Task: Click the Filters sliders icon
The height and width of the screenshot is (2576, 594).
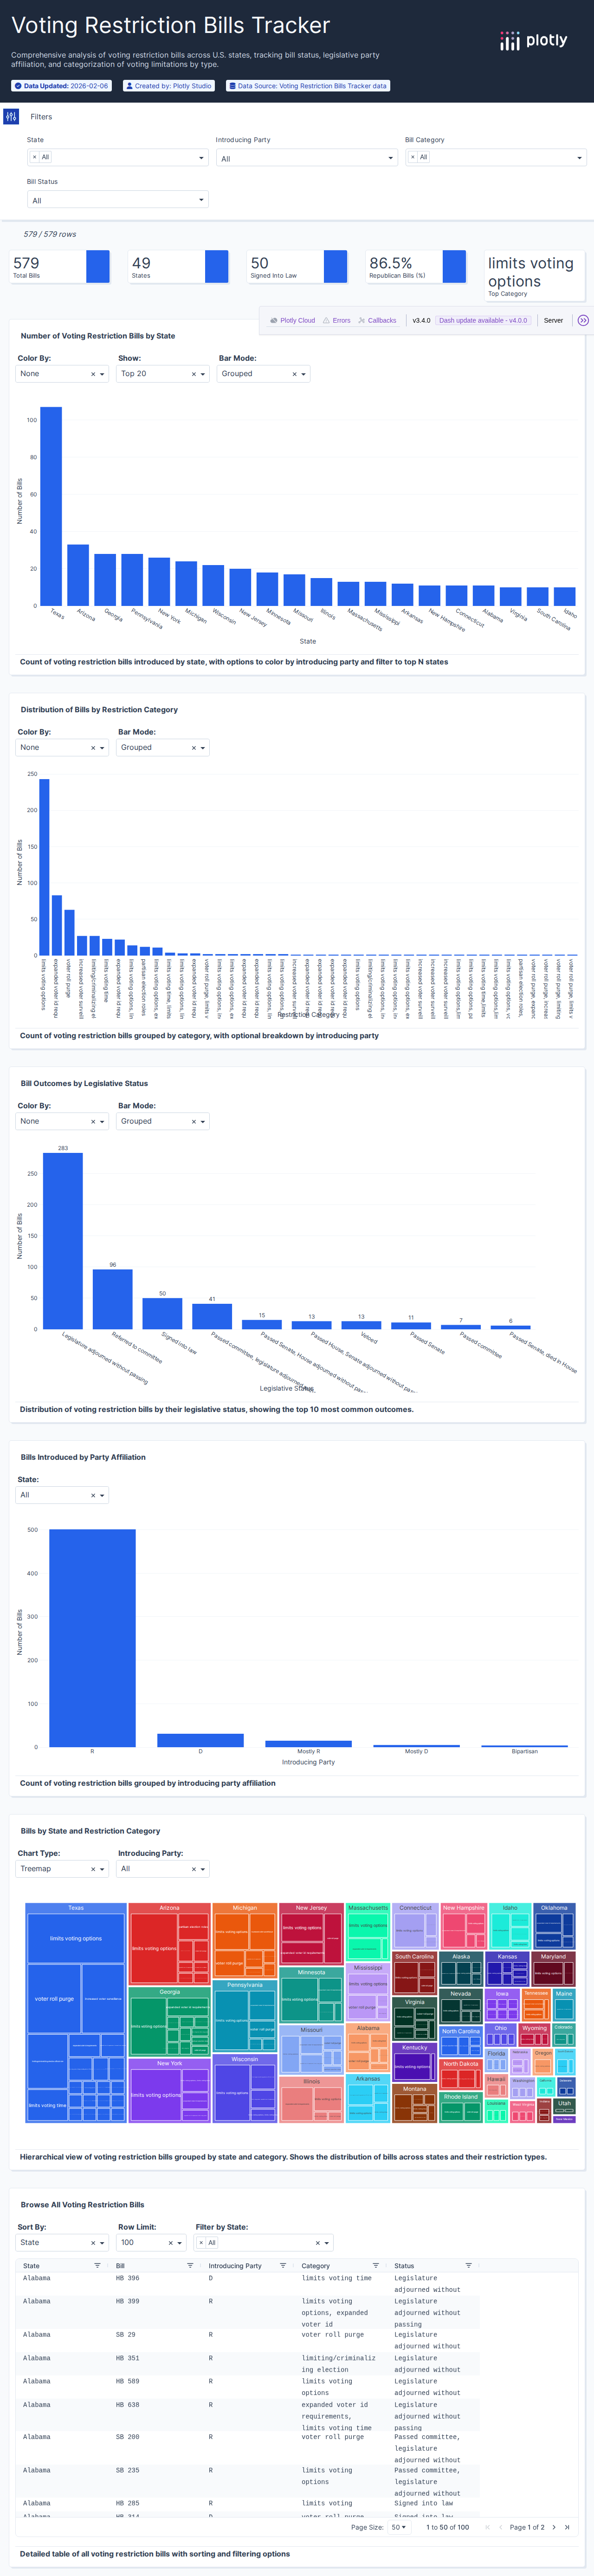Action: point(11,117)
